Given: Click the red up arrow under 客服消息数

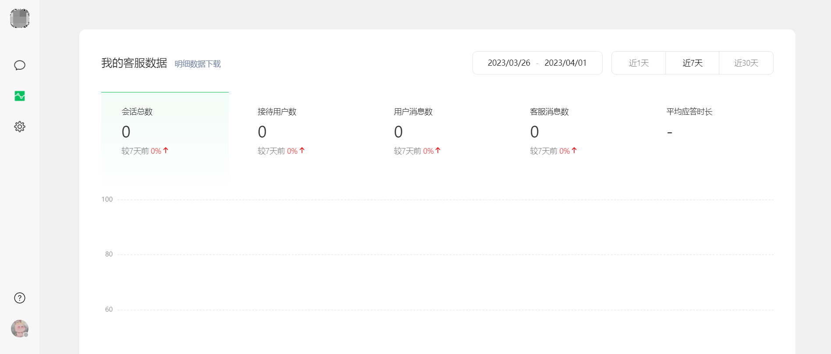Looking at the screenshot, I should (x=574, y=150).
